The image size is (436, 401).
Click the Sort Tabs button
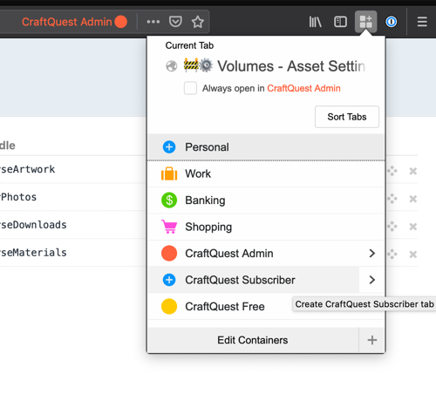[347, 117]
